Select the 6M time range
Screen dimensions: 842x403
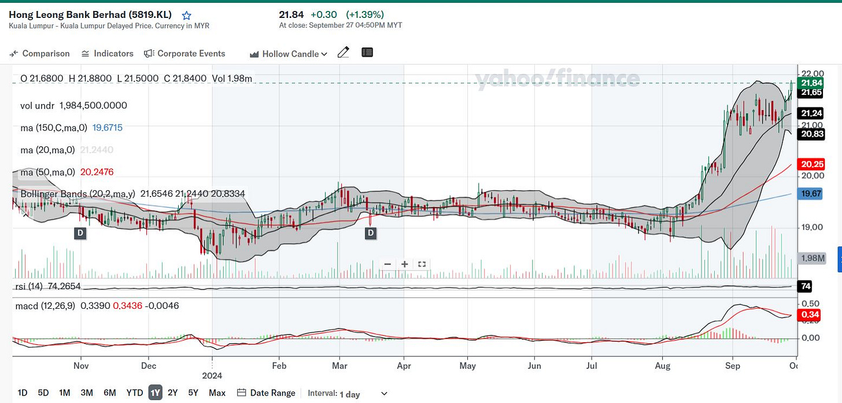pyautogui.click(x=110, y=393)
